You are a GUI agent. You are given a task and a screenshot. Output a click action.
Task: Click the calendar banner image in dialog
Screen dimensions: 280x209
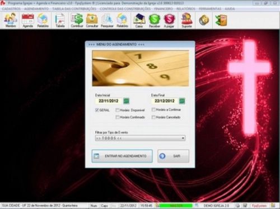(x=141, y=68)
